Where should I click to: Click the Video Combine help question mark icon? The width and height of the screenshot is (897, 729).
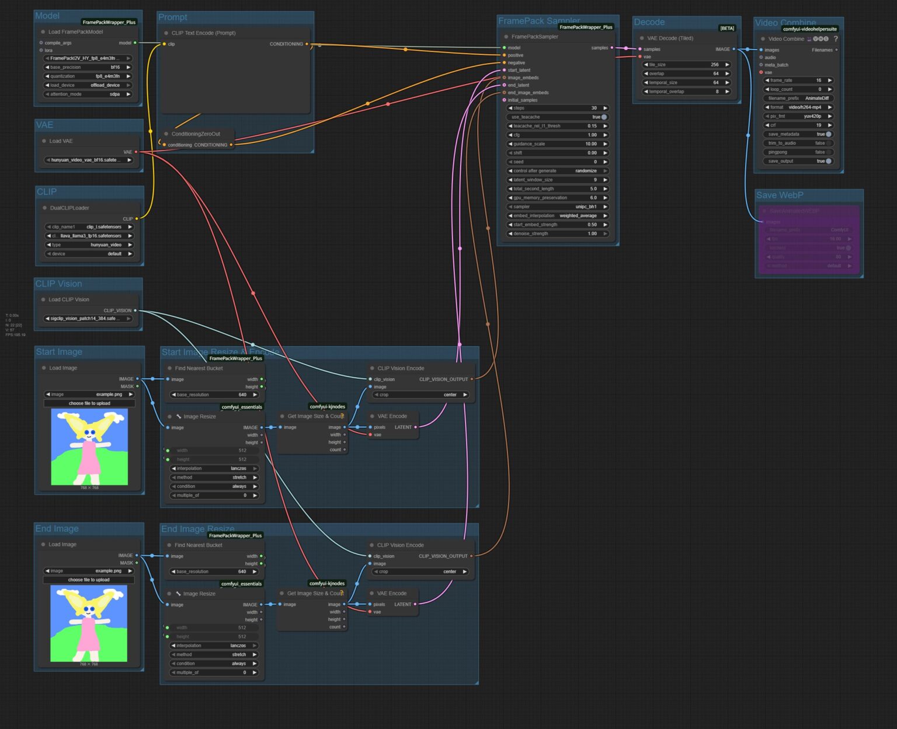click(x=836, y=39)
